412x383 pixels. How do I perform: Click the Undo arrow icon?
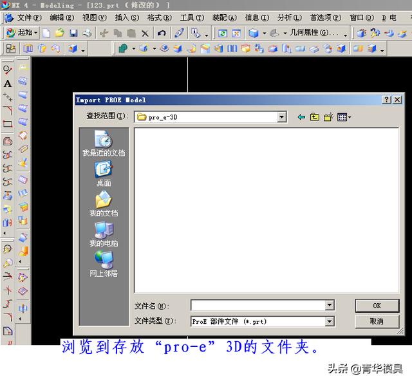pyautogui.click(x=162, y=33)
